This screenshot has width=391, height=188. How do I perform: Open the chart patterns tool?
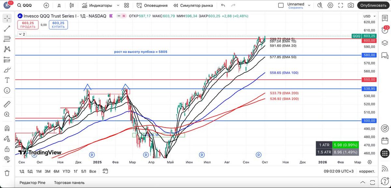pyautogui.click(x=7, y=49)
